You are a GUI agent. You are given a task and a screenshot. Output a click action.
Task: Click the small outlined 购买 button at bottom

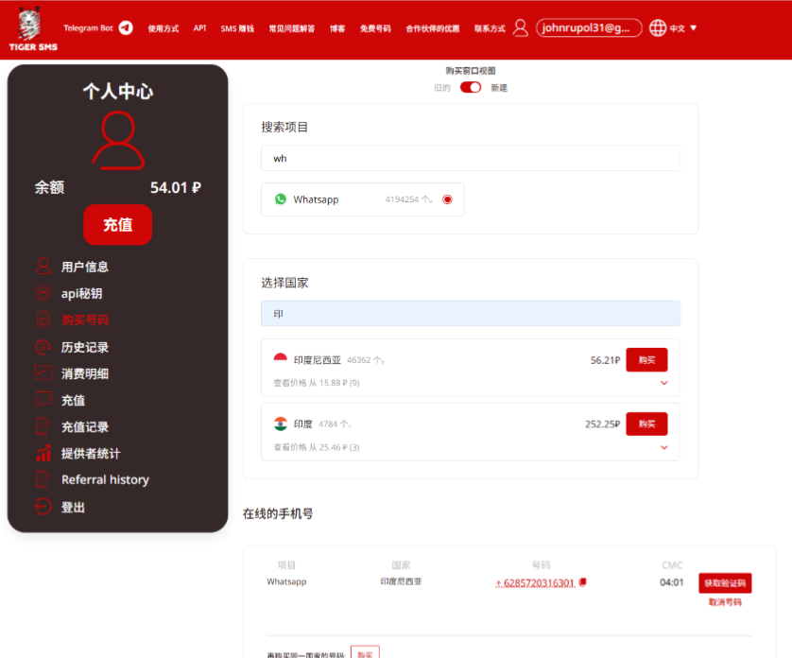pos(365,653)
